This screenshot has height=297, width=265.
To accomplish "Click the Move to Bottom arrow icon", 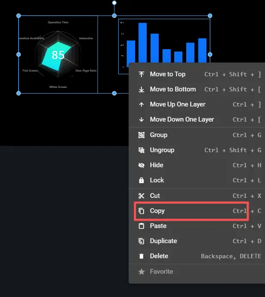I will (141, 89).
